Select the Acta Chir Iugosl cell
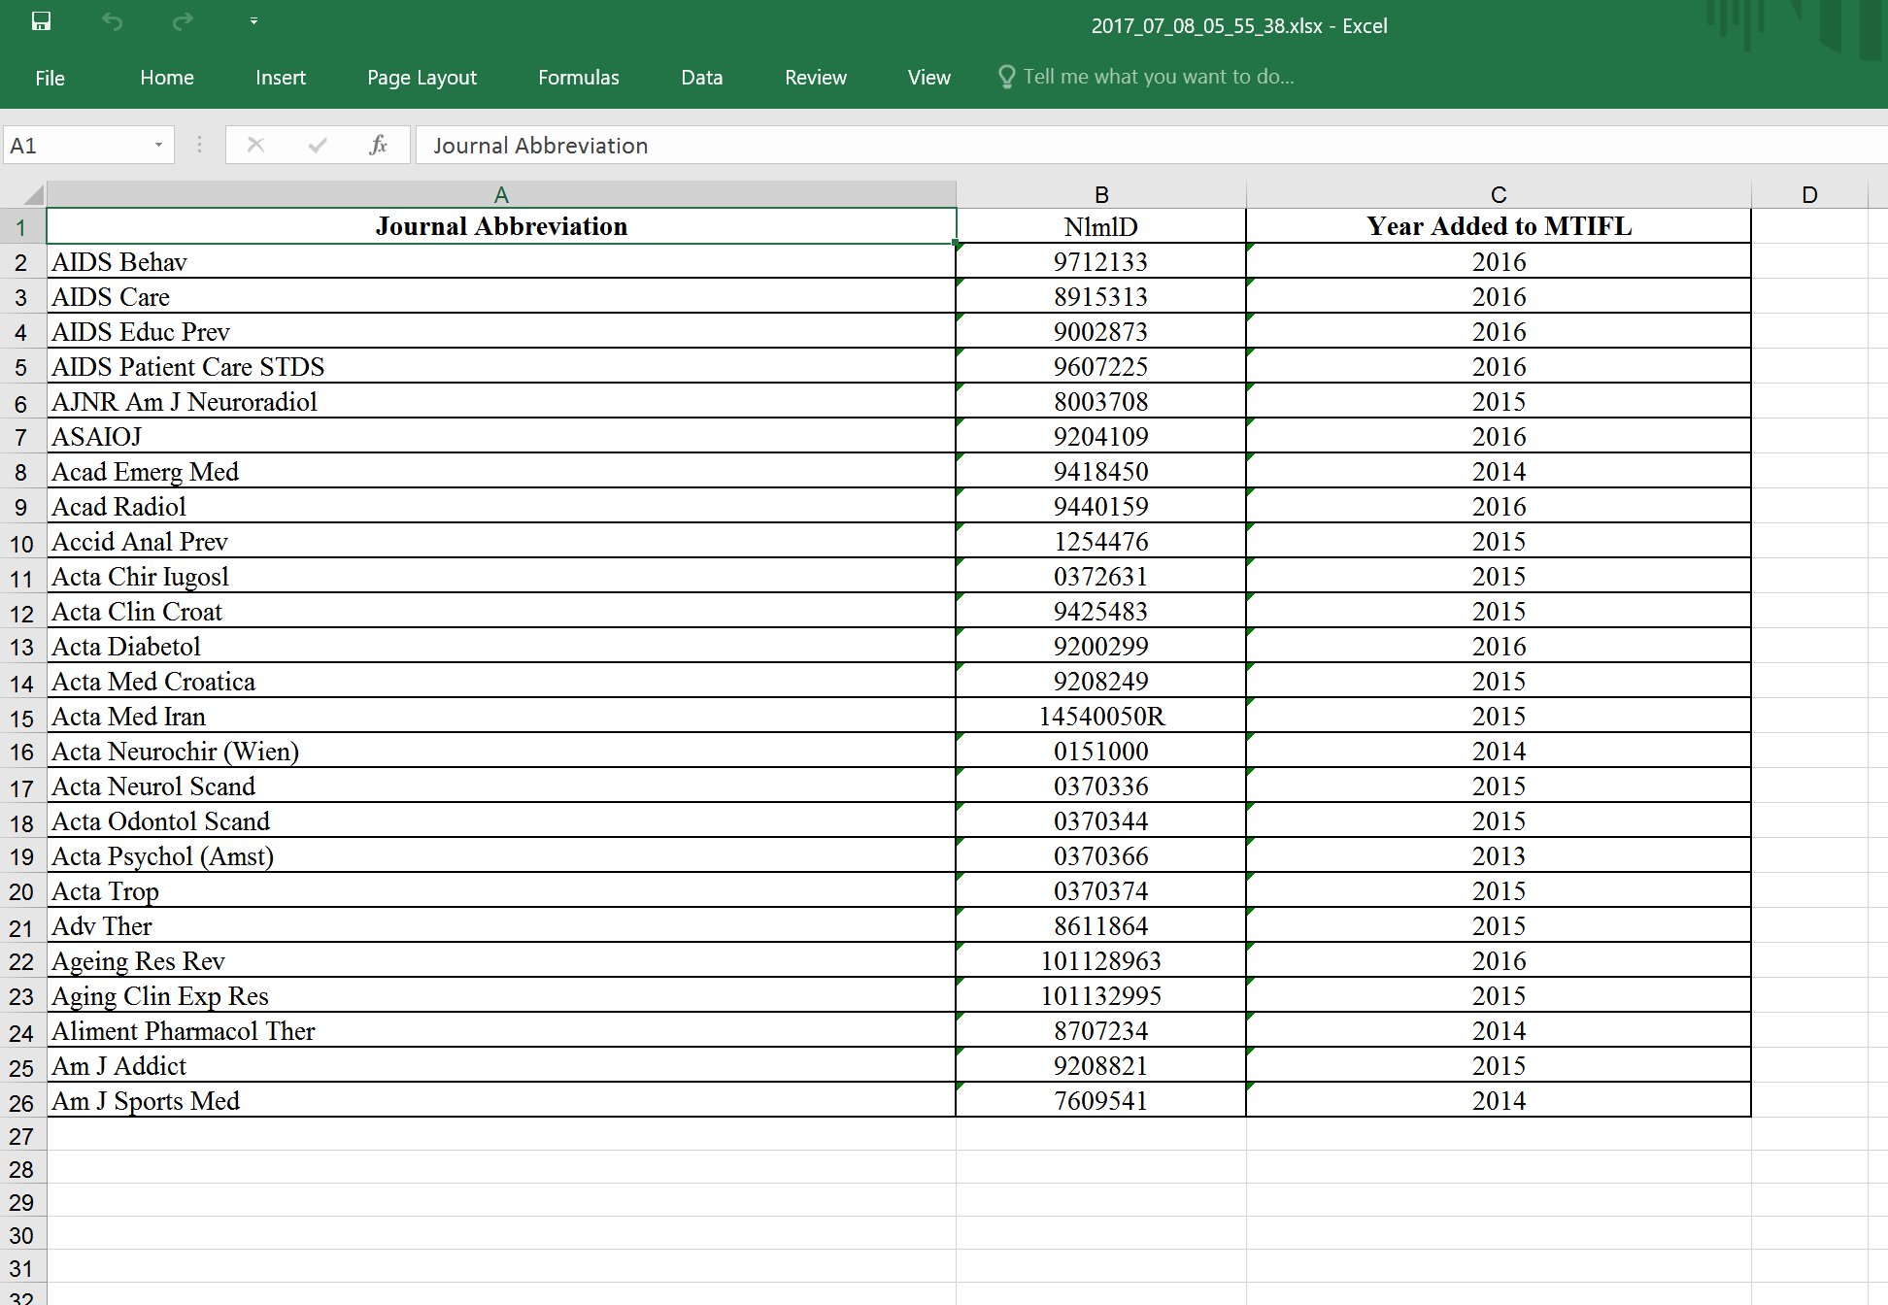Viewport: 1888px width, 1305px height. coord(501,576)
